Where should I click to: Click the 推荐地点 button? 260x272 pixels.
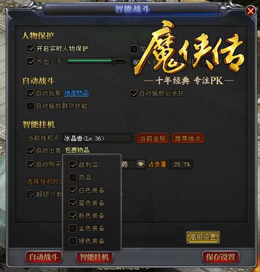point(188,139)
